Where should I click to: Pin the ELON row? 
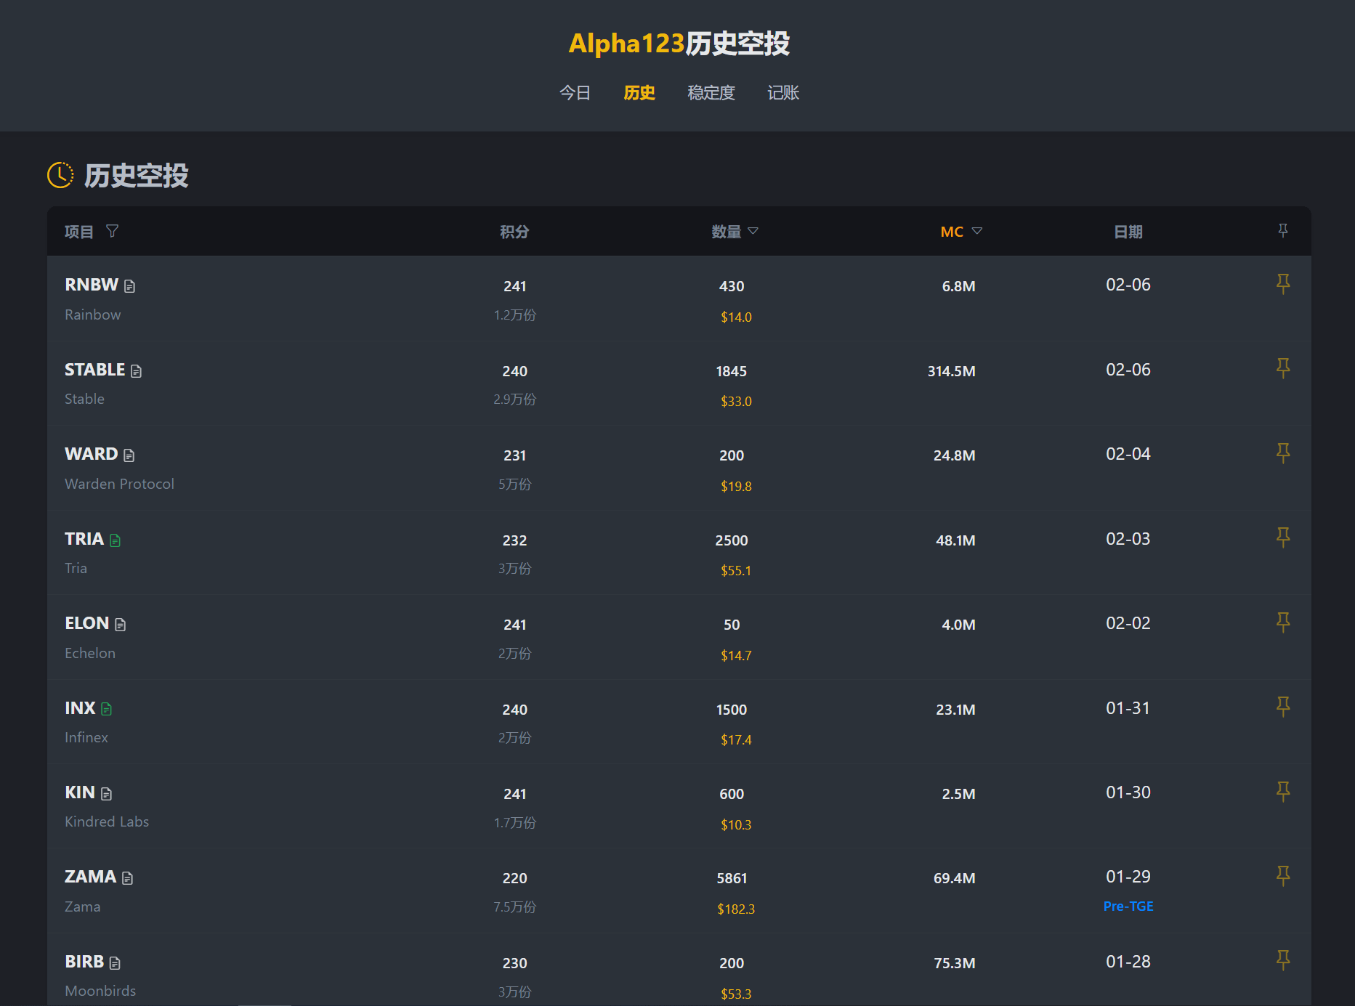pos(1283,622)
